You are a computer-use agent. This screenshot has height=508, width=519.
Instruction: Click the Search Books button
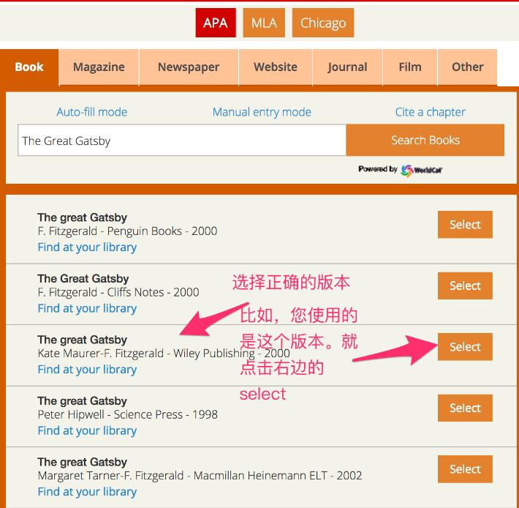coord(425,140)
